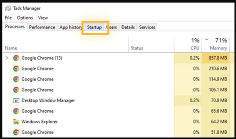236x139 pixels.
Task: Sort by the Status column header
Action: click(151, 45)
